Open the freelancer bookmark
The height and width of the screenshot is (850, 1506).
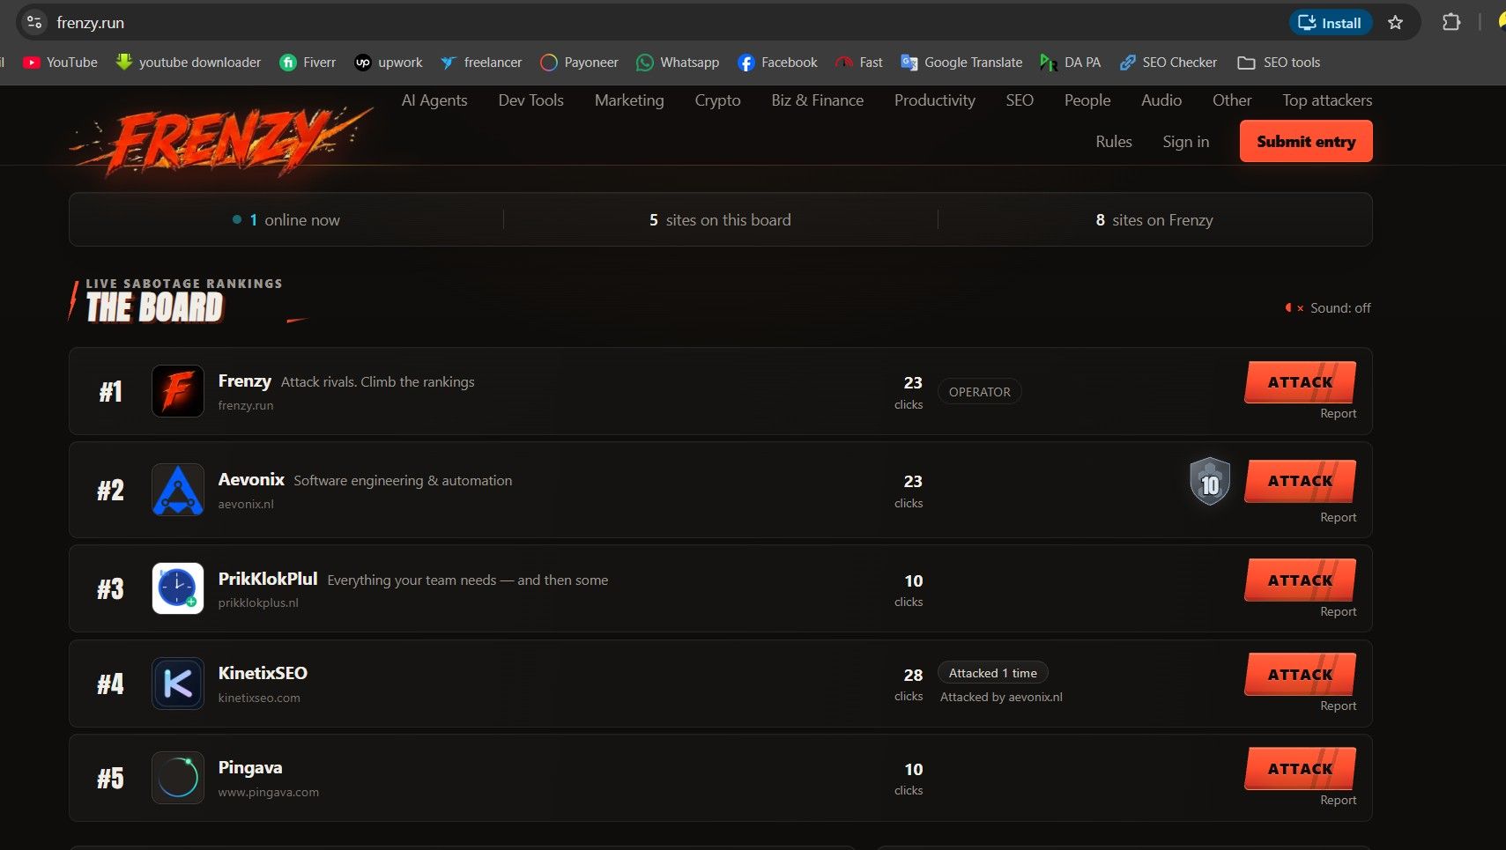click(481, 63)
